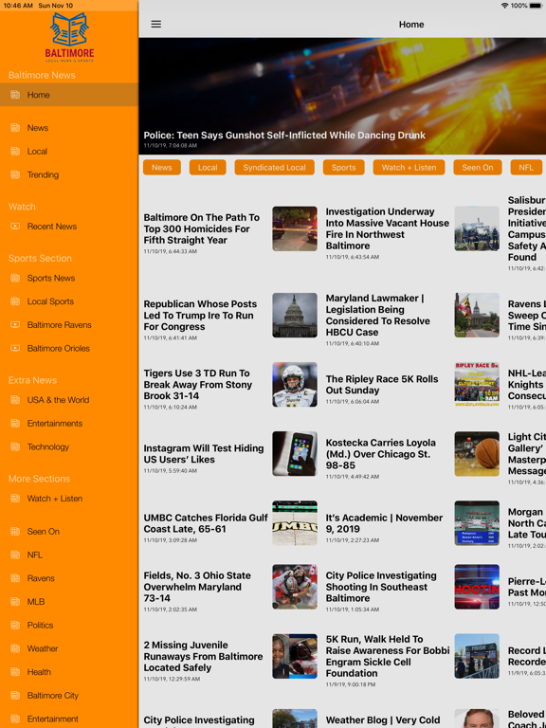Read "Tigers Use 3 TD Run" story
This screenshot has height=728, width=546.
pos(198,385)
